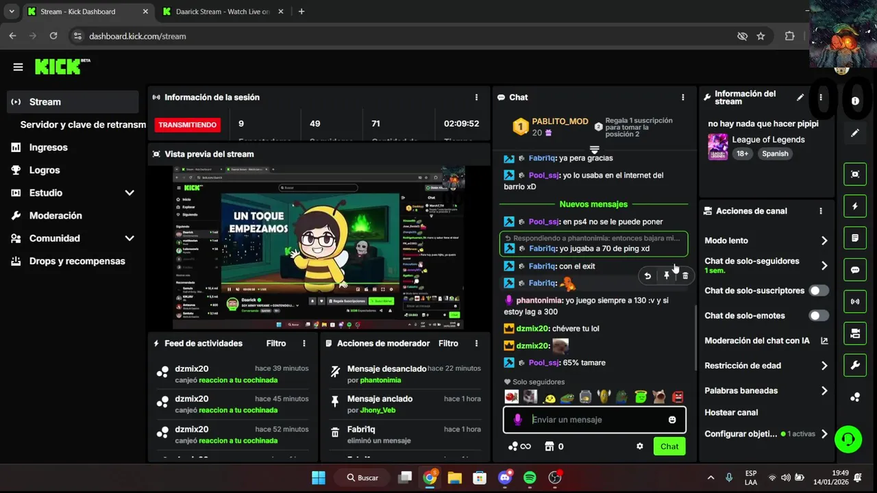Open PABLITO_MOD top gifter profile
The height and width of the screenshot is (493, 877).
(560, 121)
